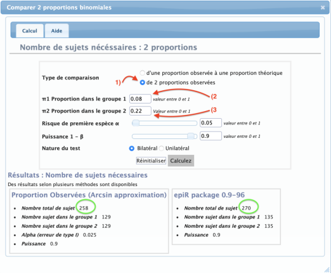The height and width of the screenshot is (273, 331).
Task: Click the circled total 258 result
Action: pos(84,208)
